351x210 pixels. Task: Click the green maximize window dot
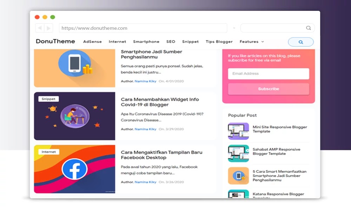click(x=53, y=17)
